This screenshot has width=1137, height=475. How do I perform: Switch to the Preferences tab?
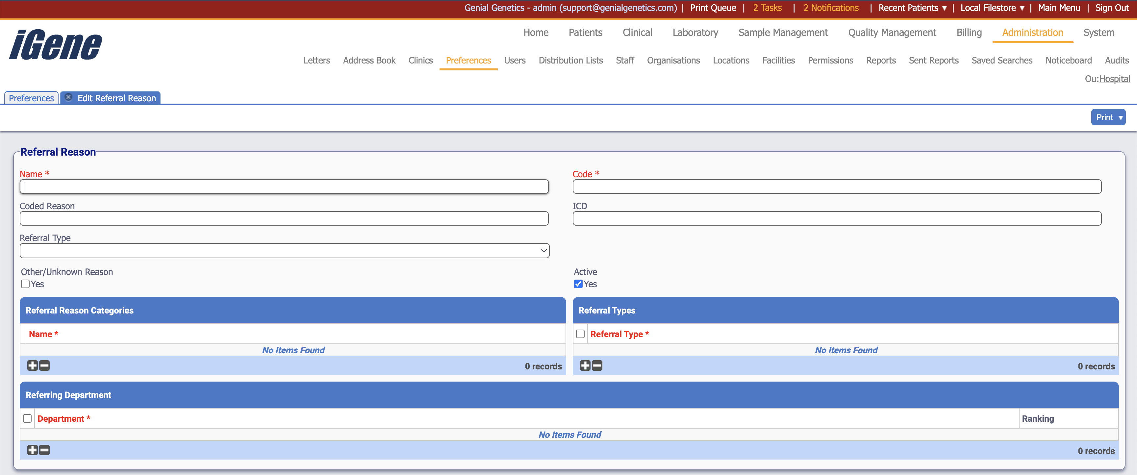(x=31, y=98)
